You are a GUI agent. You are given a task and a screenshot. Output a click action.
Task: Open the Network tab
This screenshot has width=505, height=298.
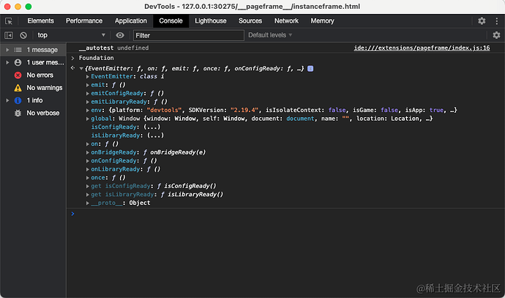tap(286, 21)
